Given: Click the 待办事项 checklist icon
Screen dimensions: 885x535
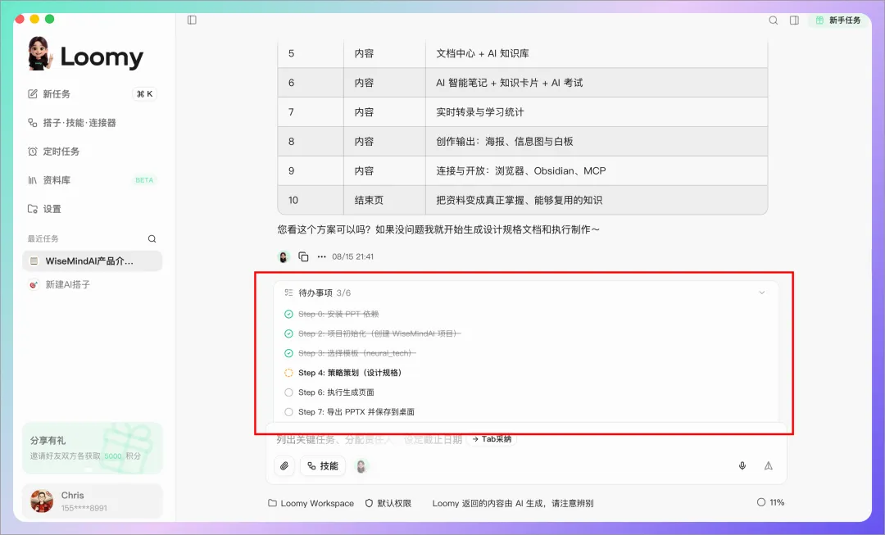Looking at the screenshot, I should click(x=288, y=292).
